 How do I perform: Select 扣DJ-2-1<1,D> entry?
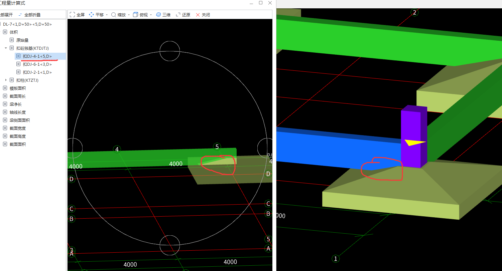37,72
